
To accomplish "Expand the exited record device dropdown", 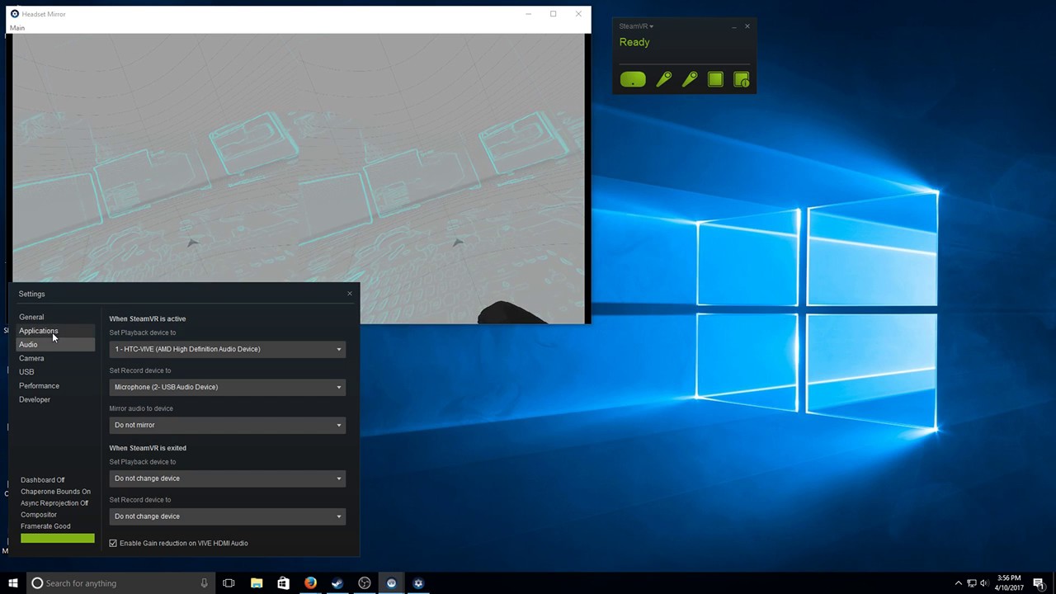I will (x=228, y=516).
